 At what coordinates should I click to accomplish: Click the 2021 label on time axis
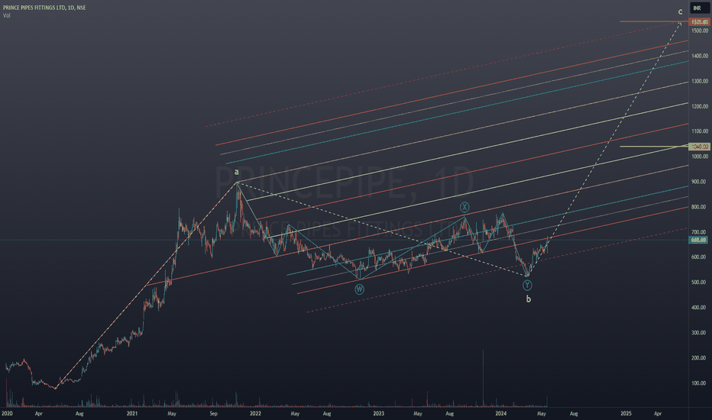(132, 414)
